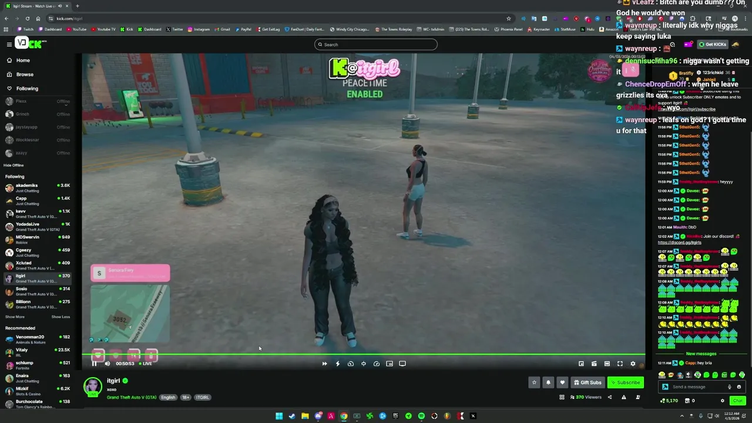Screen dimensions: 752x423
Task: Open Mizkif recommended channel
Action: click(x=36, y=391)
